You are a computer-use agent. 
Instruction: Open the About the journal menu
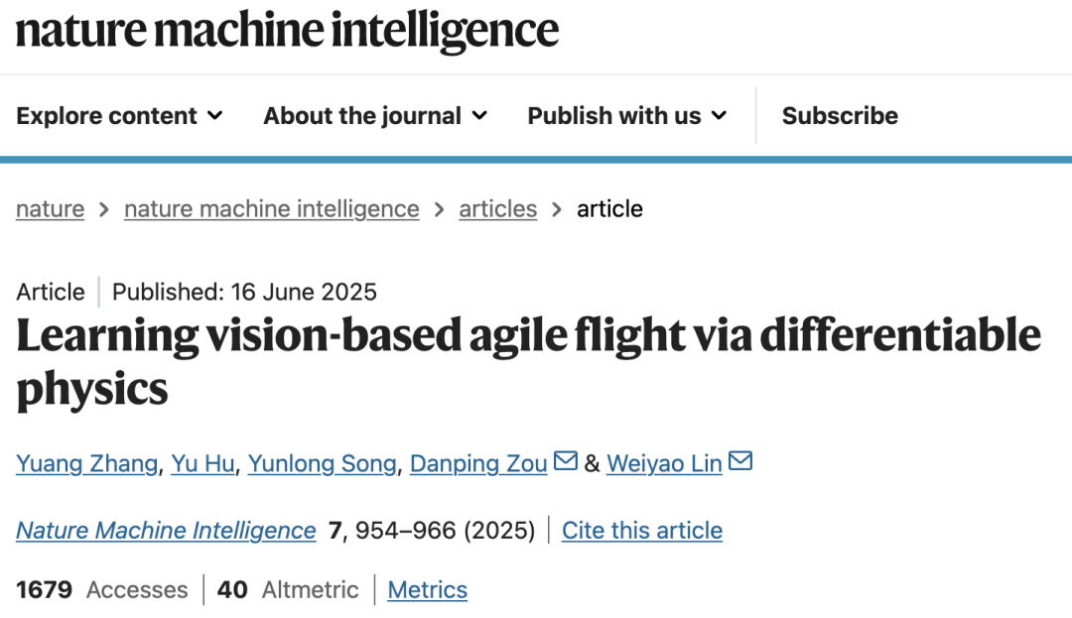tap(375, 115)
